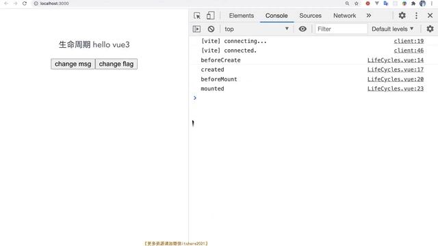
Task: Click the translate extension icon
Action: [386, 3]
